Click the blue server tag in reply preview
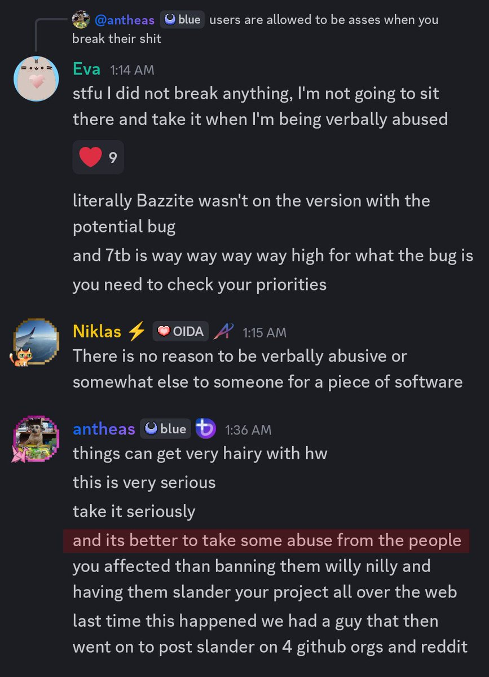The width and height of the screenshot is (489, 677). (x=182, y=20)
